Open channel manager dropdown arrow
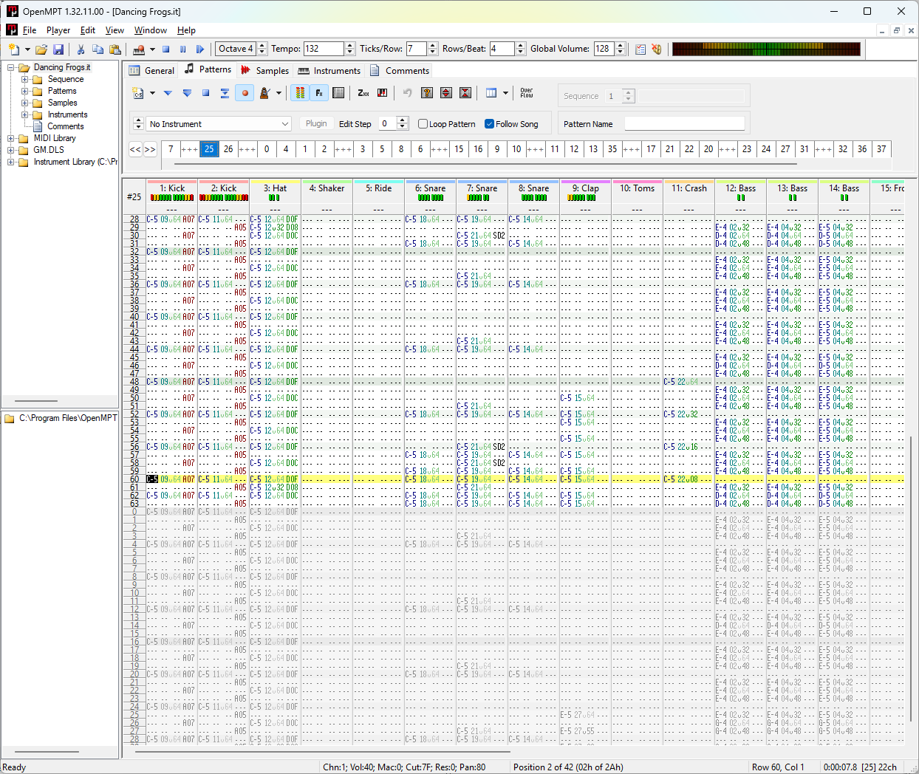 pos(505,93)
